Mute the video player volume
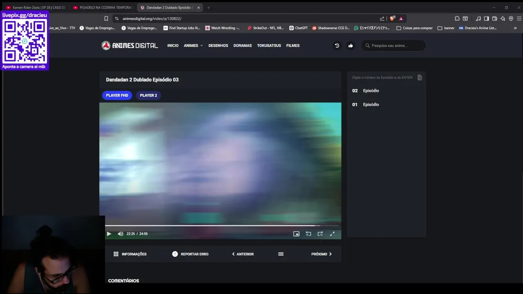The width and height of the screenshot is (523, 294). (121, 234)
